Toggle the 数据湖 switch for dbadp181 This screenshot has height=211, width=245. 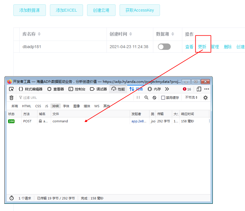tap(164, 47)
